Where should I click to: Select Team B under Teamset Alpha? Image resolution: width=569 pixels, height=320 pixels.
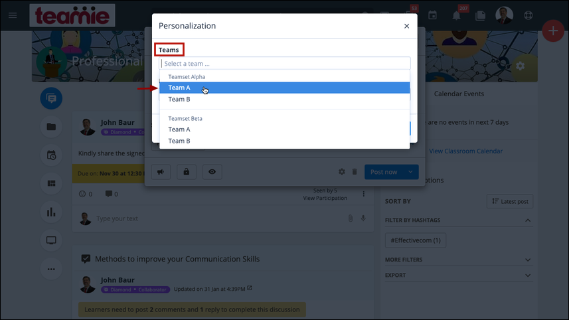click(x=284, y=99)
